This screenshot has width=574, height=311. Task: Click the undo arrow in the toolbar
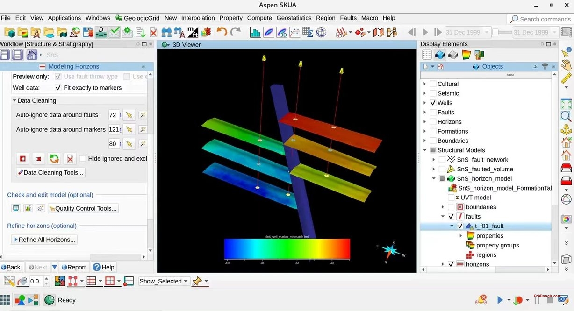(x=222, y=32)
